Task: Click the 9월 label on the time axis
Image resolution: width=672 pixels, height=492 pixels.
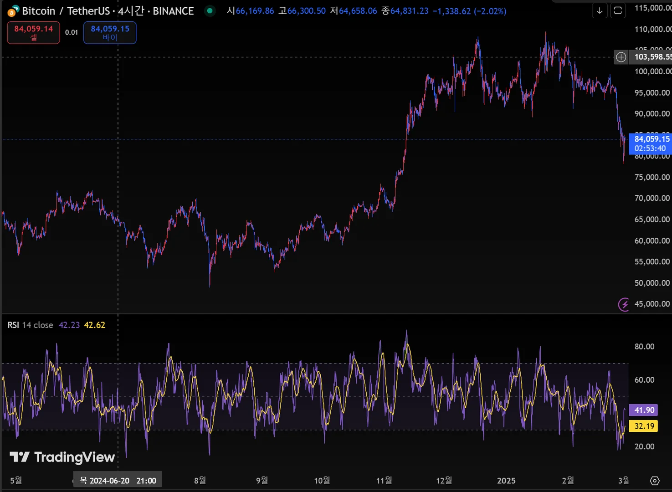Action: pyautogui.click(x=262, y=481)
